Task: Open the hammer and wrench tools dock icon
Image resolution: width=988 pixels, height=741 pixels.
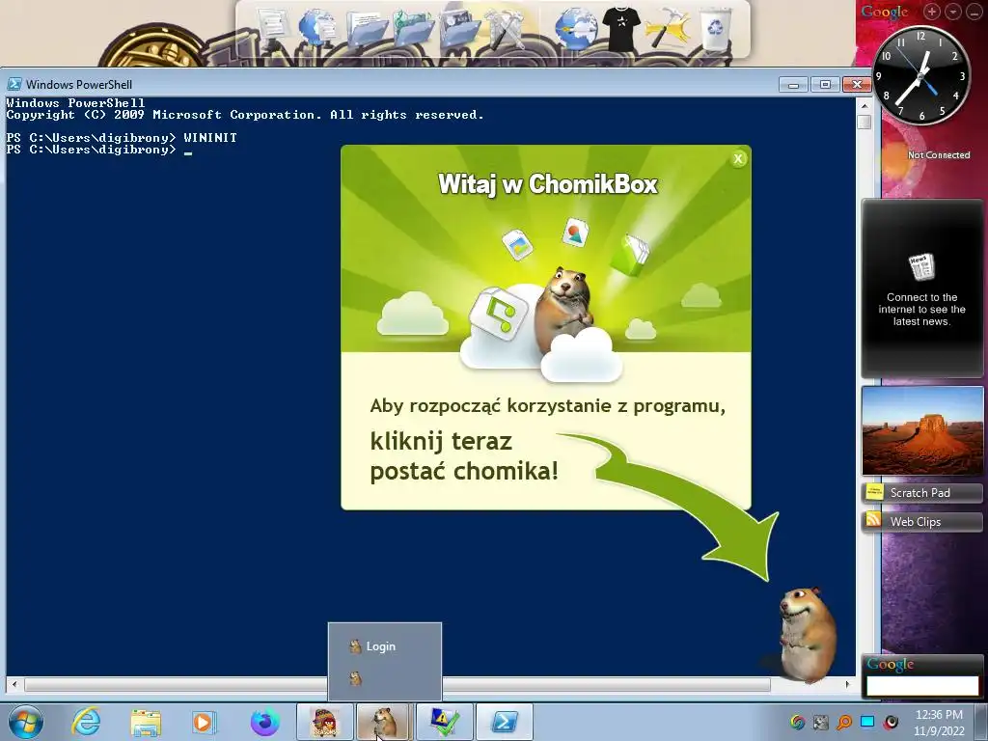Action: point(506,30)
